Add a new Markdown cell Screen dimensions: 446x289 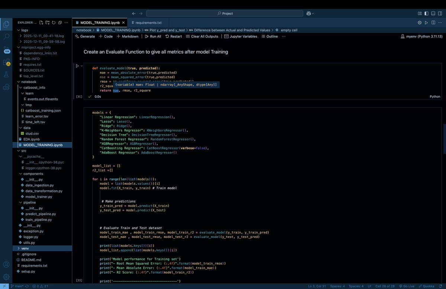point(127,36)
